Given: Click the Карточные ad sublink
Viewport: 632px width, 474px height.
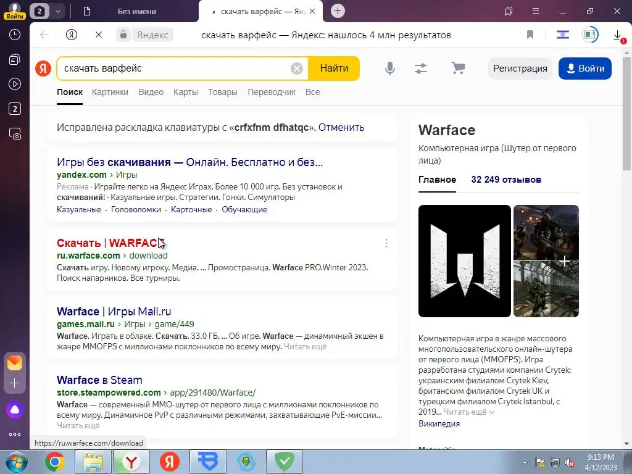Looking at the screenshot, I should click(x=191, y=210).
